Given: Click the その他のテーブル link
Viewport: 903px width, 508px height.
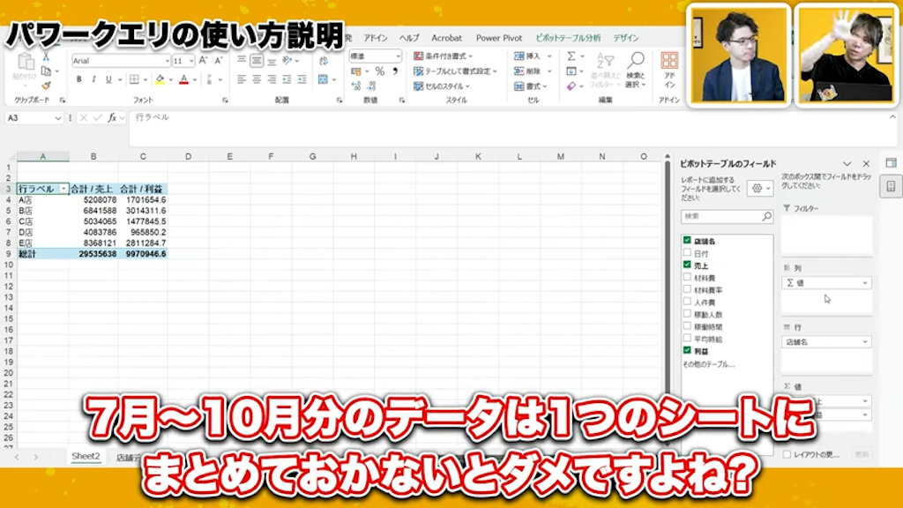Looking at the screenshot, I should (x=708, y=363).
